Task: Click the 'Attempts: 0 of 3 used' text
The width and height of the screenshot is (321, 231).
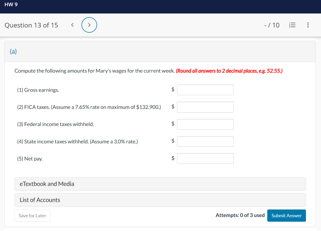Action: click(x=240, y=215)
